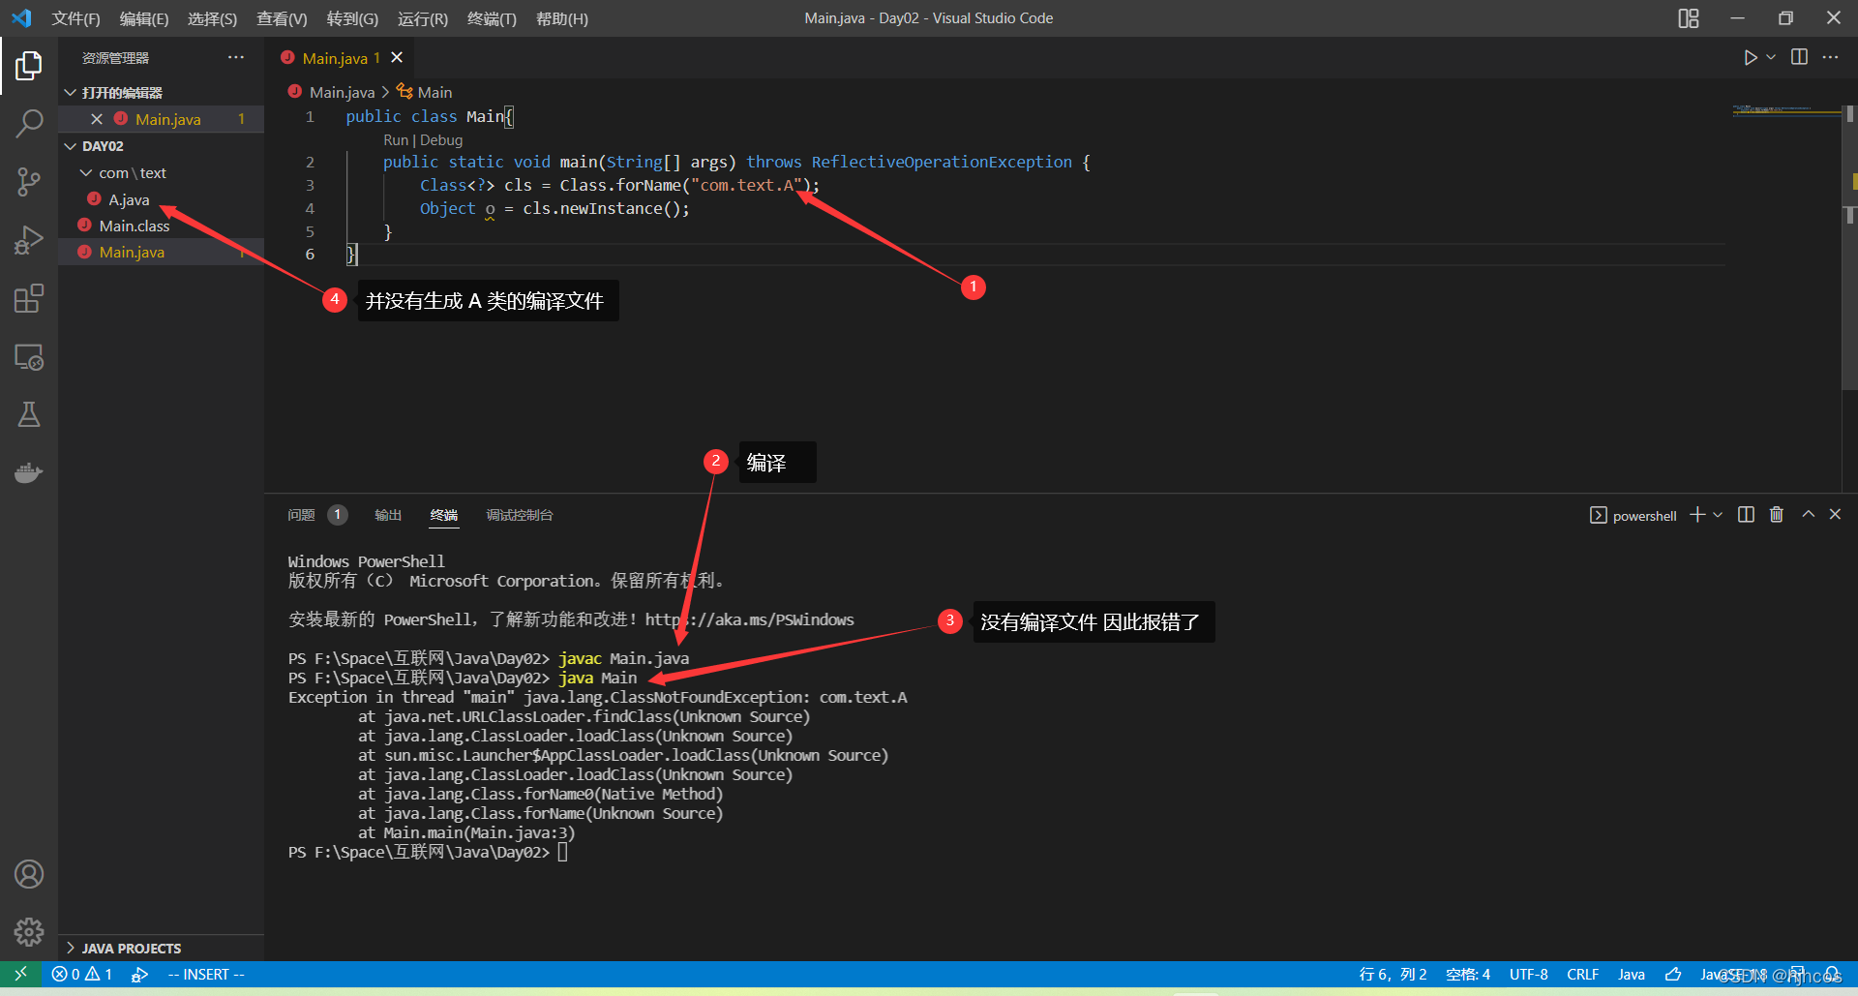Change the CRLF line ending setting
The image size is (1858, 996).
(x=1582, y=975)
